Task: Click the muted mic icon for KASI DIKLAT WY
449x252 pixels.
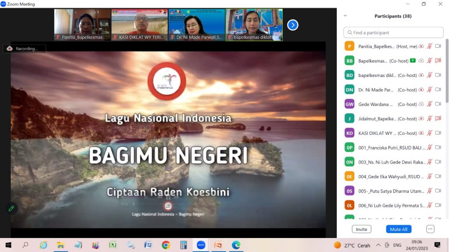Action: pos(430,133)
